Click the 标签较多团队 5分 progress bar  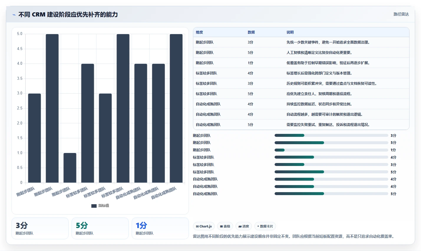(331, 172)
